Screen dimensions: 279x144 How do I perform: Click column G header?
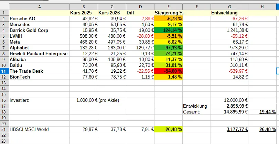point(229,7)
